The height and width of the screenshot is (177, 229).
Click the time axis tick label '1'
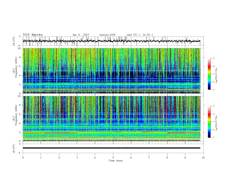pyautogui.click(x=41, y=158)
